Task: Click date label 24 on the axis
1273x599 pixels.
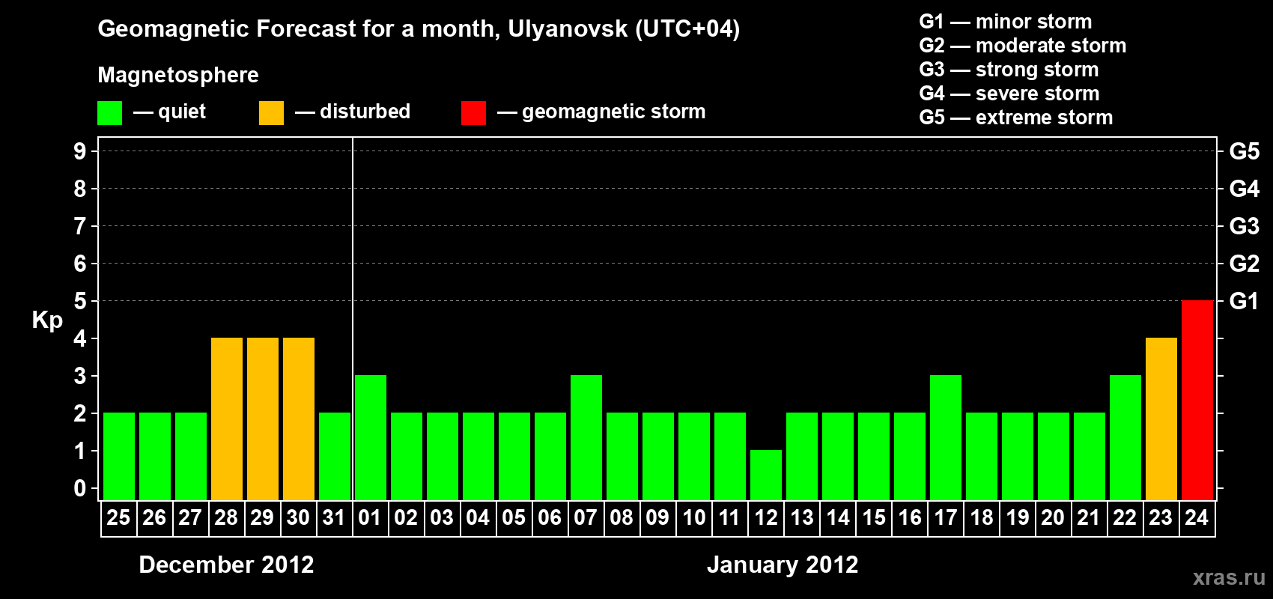Action: click(x=1197, y=517)
